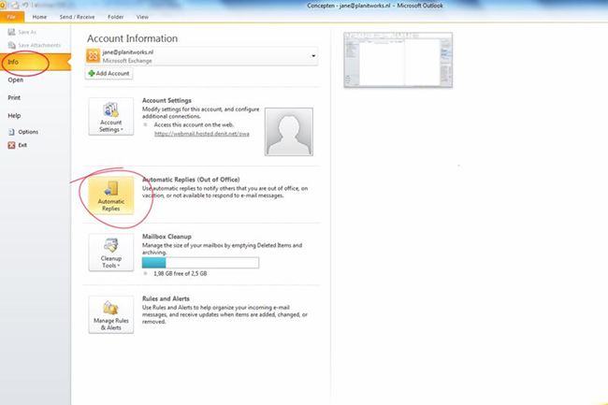608x405 pixels.
Task: Click the mailbox storage usage bar
Action: click(200, 263)
